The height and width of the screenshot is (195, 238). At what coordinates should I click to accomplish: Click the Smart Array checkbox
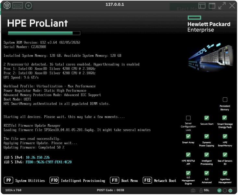click(188, 136)
